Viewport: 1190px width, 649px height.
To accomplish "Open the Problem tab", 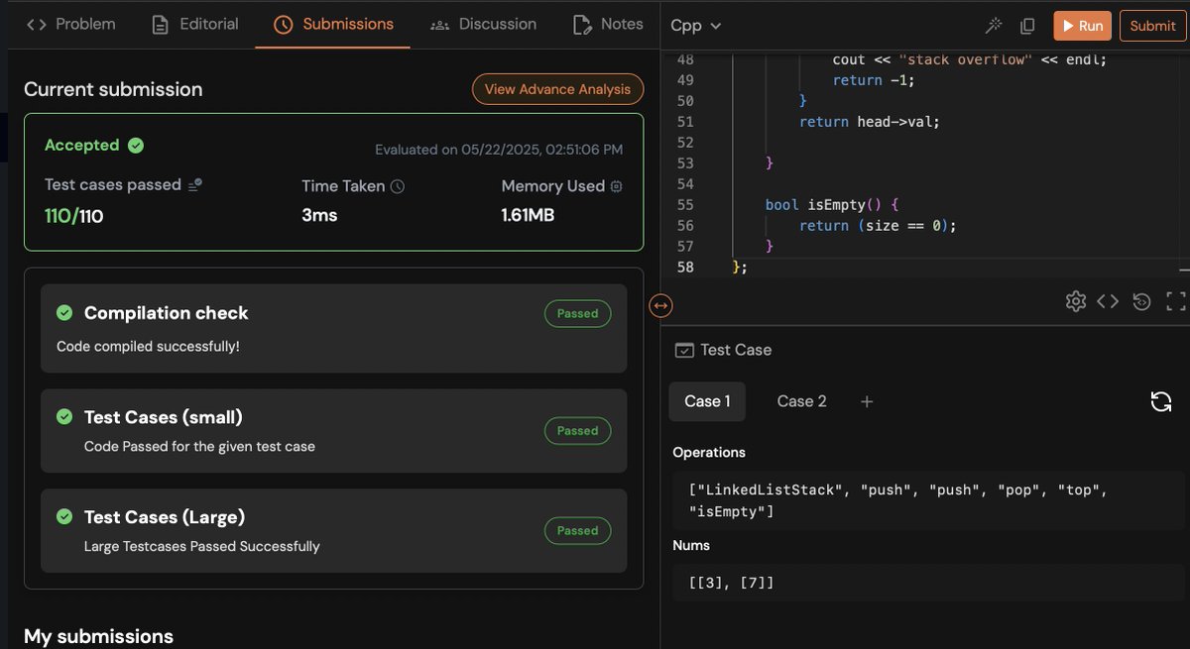I will 70,24.
